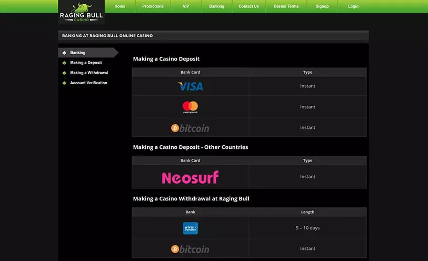Screen dimensions: 428x261
Task: View the Casino Terms page
Action: coord(286,6)
